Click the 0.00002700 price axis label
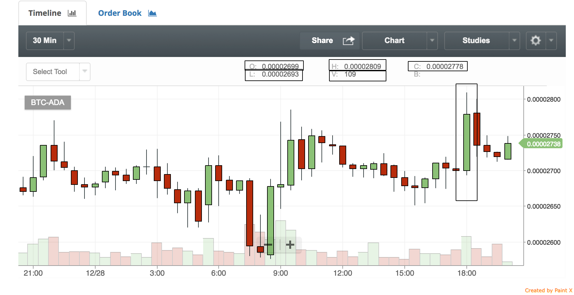This screenshot has width=574, height=295. pos(544,171)
